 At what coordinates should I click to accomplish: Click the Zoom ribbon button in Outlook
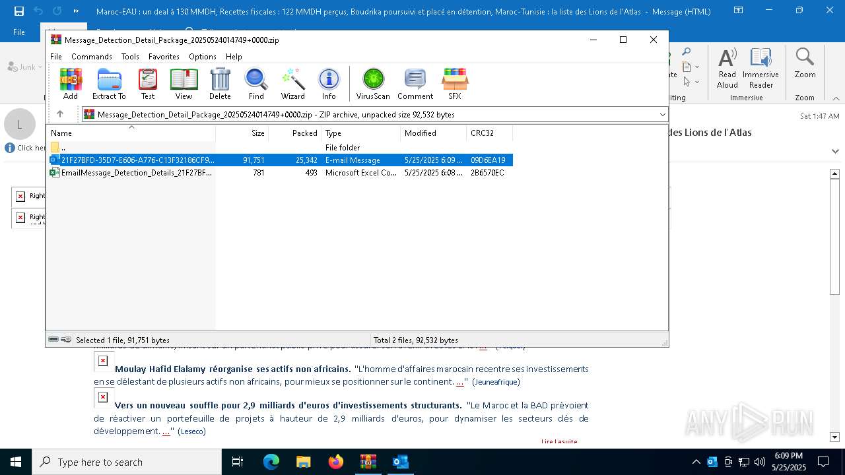(805, 64)
